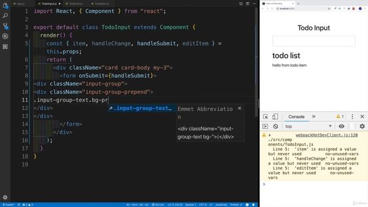Open the editor More Actions ellipsis menu
Image resolution: width=368 pixels, height=207 pixels.
click(254, 3)
